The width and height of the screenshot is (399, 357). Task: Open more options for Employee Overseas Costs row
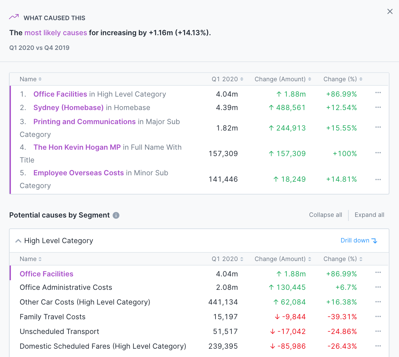[x=378, y=180]
